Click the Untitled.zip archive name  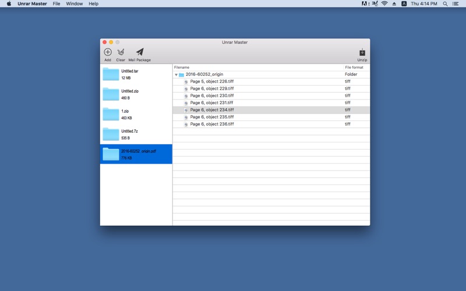130,91
